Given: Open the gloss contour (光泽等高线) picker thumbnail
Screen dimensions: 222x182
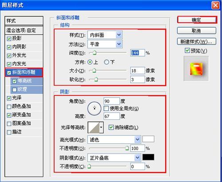Looking at the screenshot, I should 94,127.
